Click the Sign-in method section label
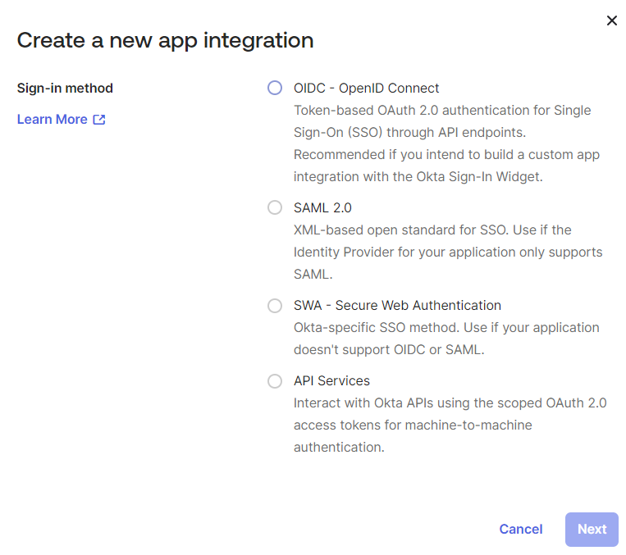Screen dimensions: 626x555 [x=65, y=89]
